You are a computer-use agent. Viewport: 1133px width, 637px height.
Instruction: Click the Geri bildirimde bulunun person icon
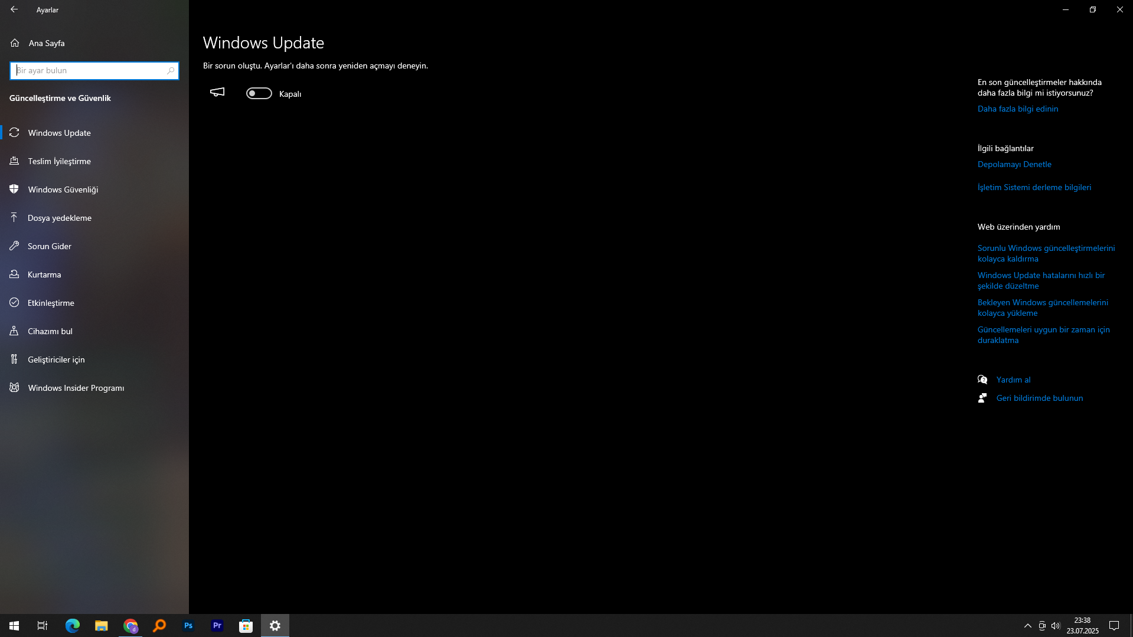point(982,398)
